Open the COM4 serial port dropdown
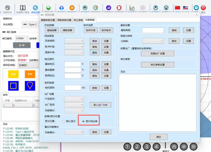211x152 pixels. [x=22, y=38]
